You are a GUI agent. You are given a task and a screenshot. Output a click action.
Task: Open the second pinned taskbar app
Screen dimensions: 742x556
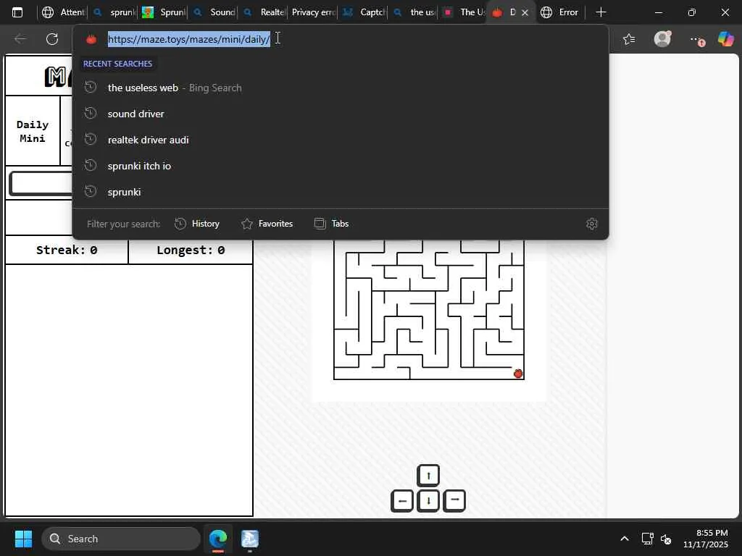(x=250, y=539)
